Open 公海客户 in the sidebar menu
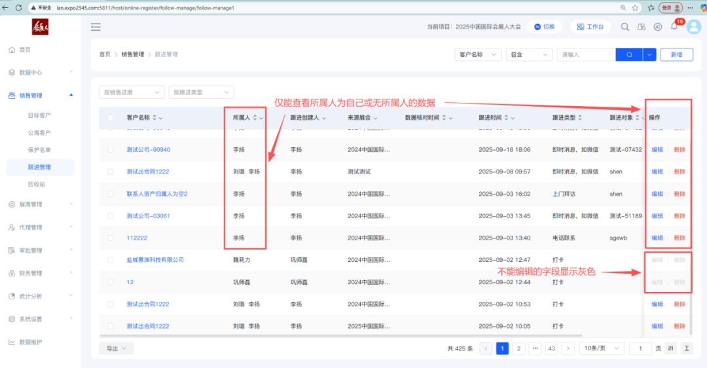 click(39, 133)
